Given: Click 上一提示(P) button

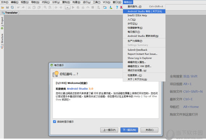Looking at the screenshot, I should click(x=109, y=130).
